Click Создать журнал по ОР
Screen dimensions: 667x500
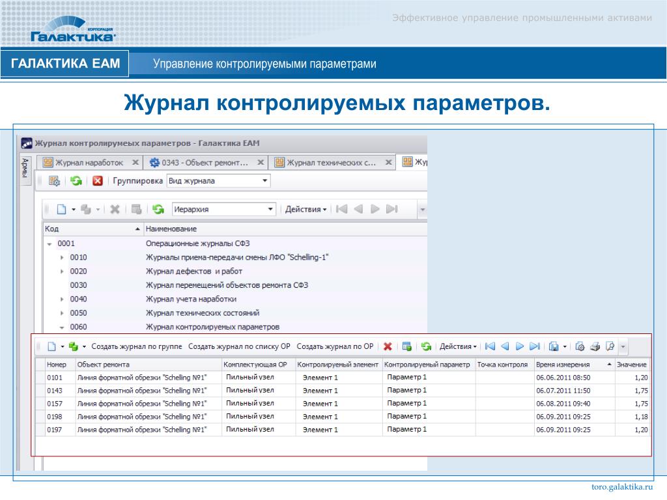click(335, 346)
